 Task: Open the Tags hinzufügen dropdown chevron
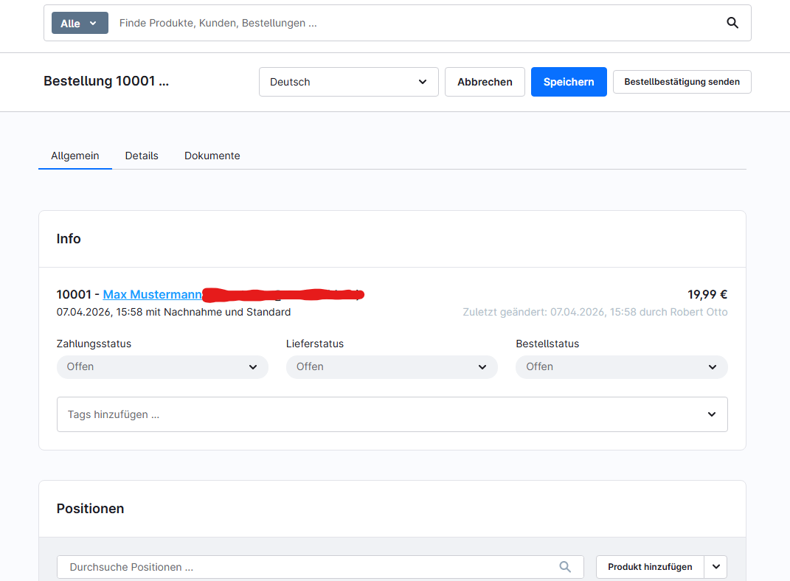(711, 414)
